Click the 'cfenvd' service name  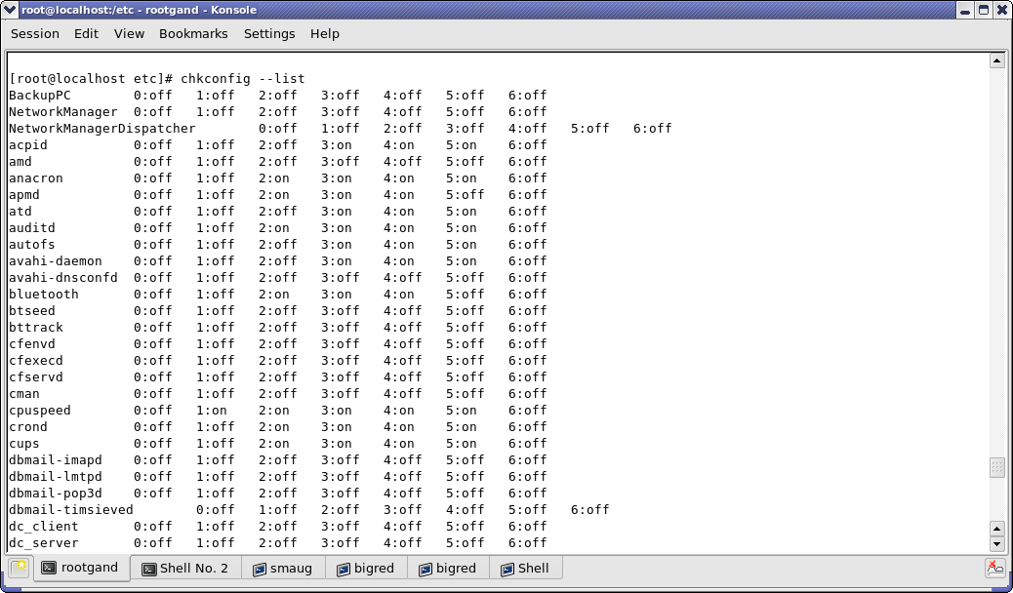pos(31,344)
